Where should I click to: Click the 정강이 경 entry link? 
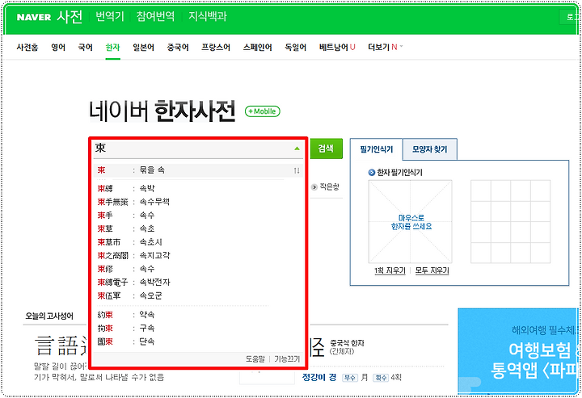(319, 377)
